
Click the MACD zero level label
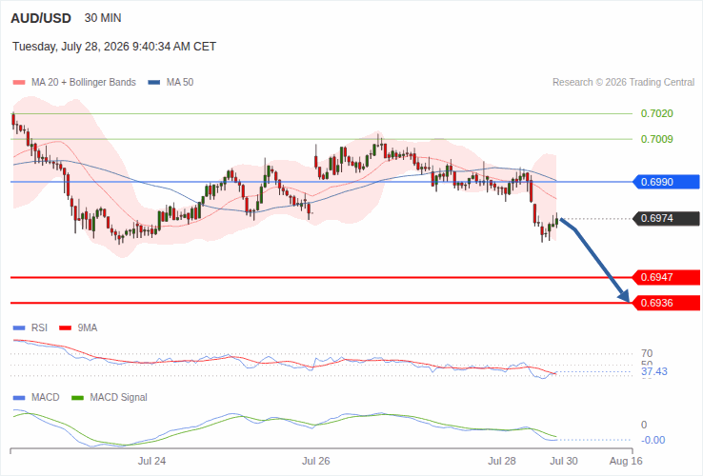coord(644,425)
